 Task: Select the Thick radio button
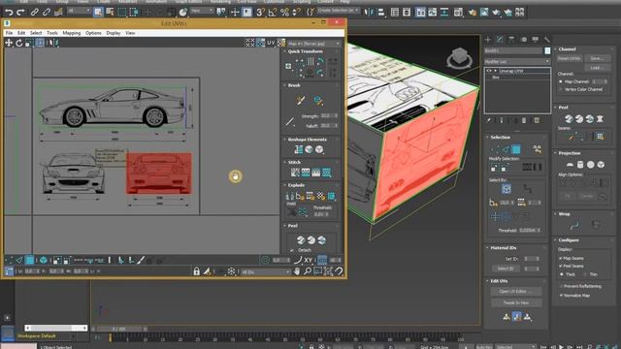tap(561, 274)
